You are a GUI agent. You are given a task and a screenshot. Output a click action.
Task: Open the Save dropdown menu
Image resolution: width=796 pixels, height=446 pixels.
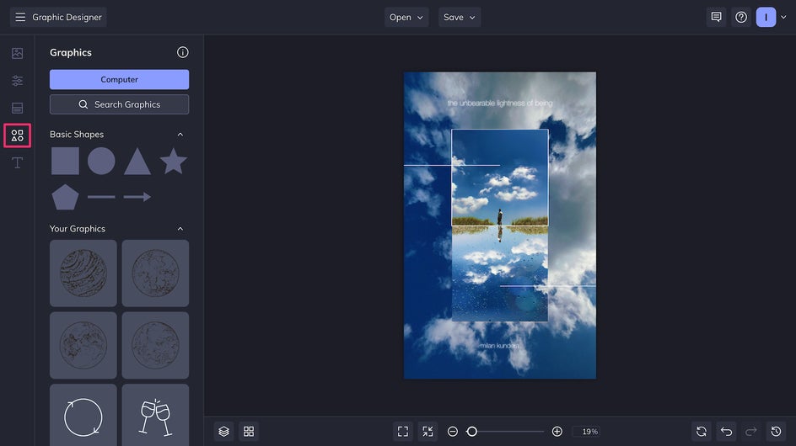460,17
